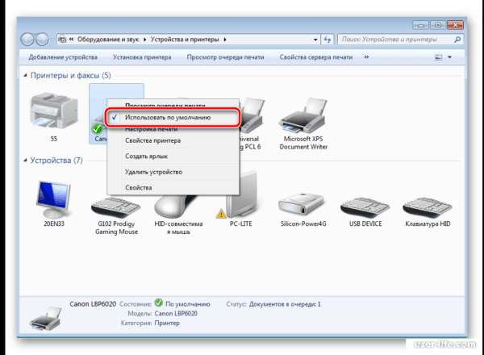Click the 'Добавление устройства' toolbar button

coord(63,57)
